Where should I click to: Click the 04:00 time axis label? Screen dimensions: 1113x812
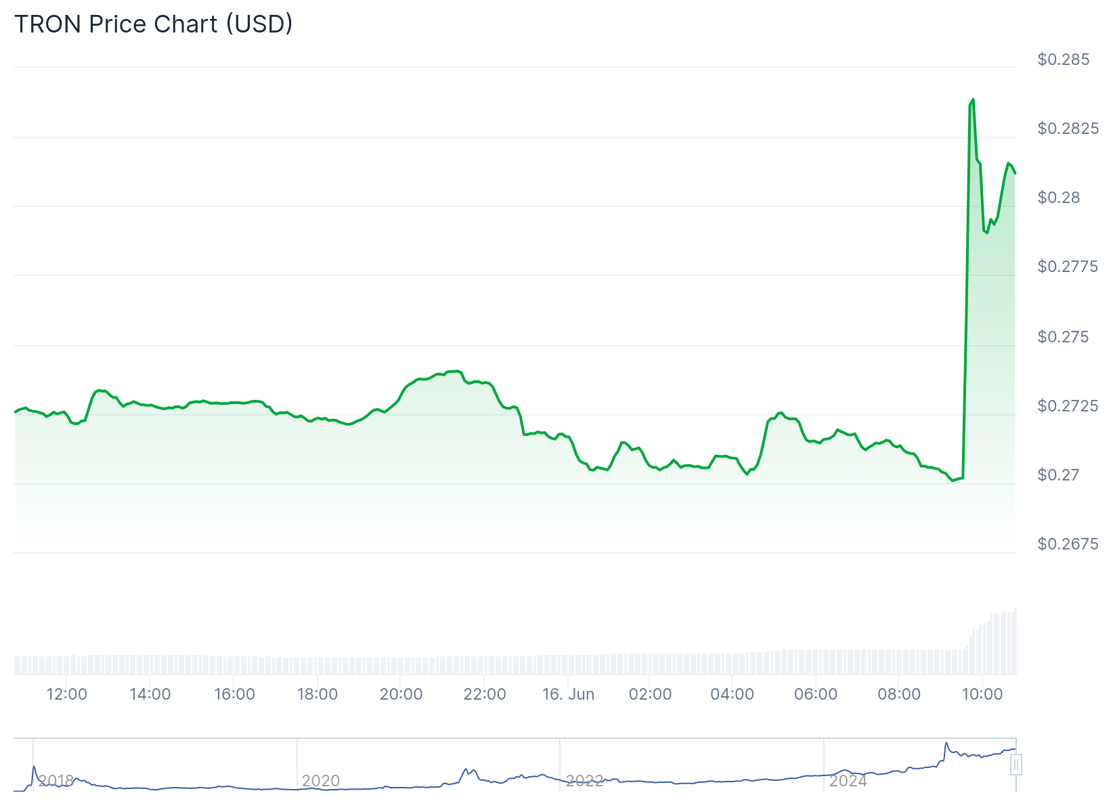[x=732, y=694]
